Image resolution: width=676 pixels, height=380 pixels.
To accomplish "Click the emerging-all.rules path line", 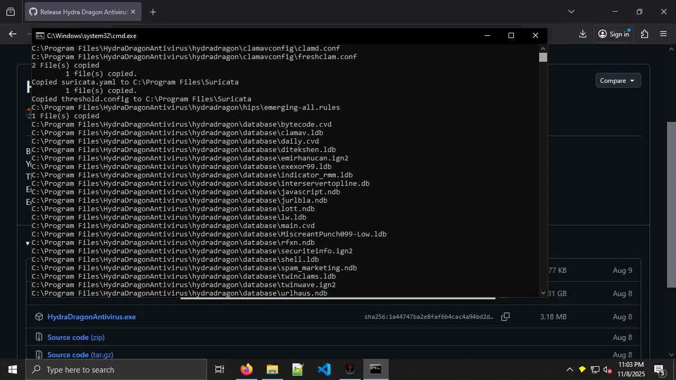I will coord(185,108).
